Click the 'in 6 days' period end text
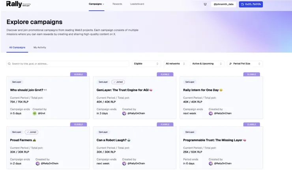This screenshot has height=177, width=292. (x=189, y=164)
